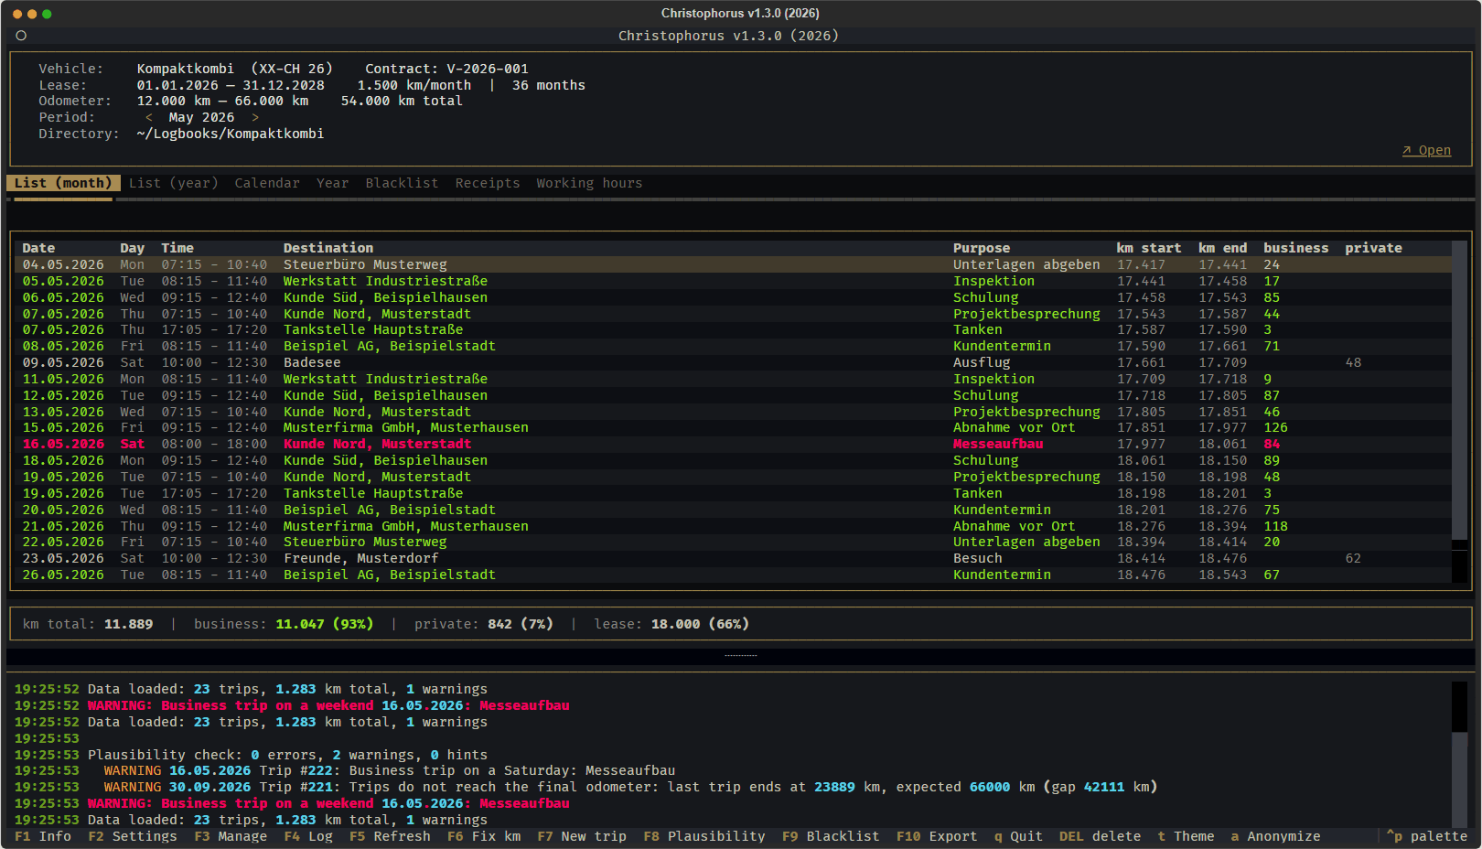Click the trip table vertical scrollbar

tap(1460, 412)
